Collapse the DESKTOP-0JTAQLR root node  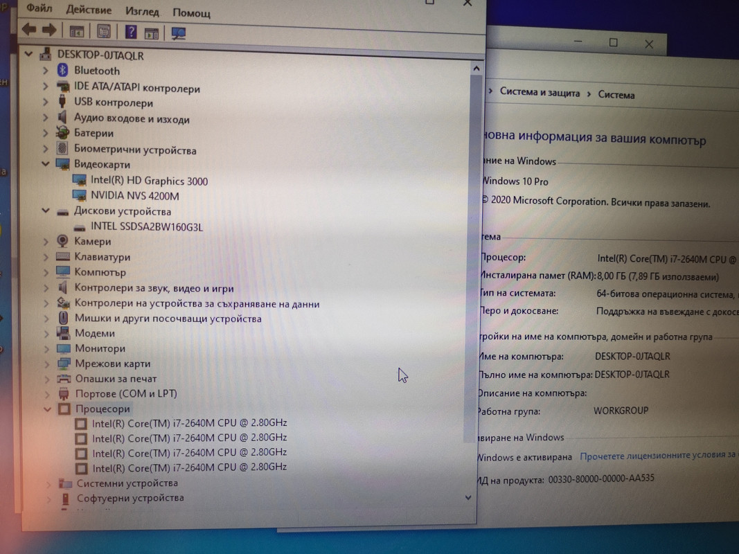[x=29, y=54]
